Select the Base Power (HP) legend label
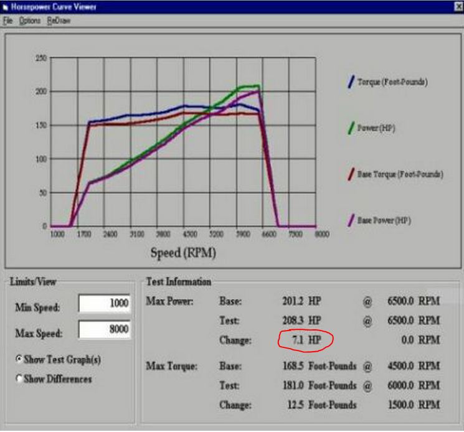 click(384, 220)
